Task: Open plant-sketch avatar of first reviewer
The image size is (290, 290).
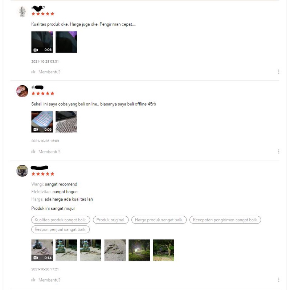Action: point(22,12)
